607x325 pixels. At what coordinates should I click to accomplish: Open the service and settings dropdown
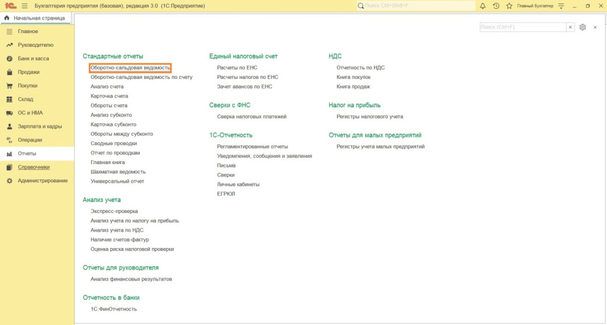tap(560, 6)
